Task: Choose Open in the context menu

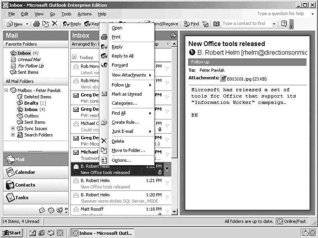Action: (127, 28)
